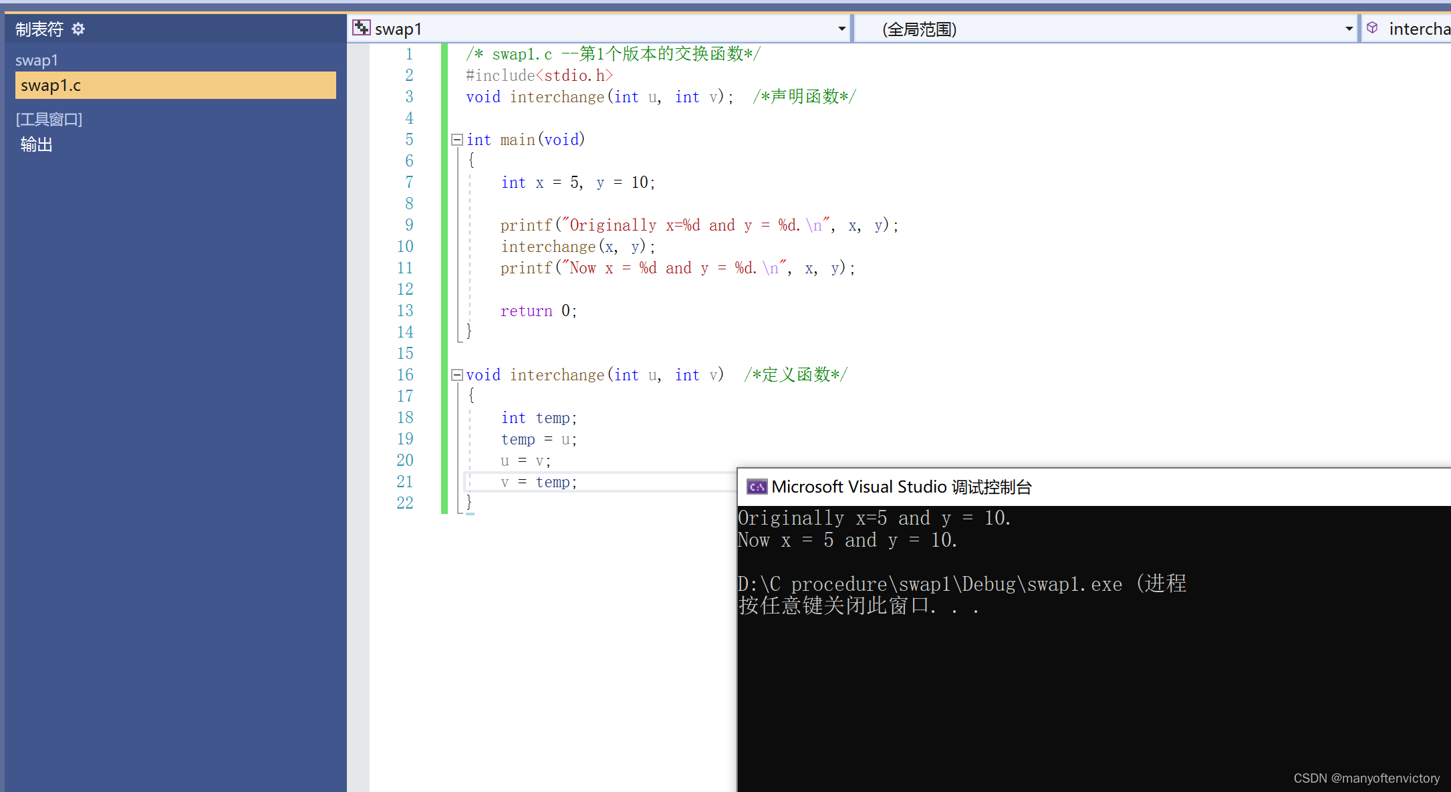Collapse the interchange function definition block
1451x792 pixels.
coord(457,375)
